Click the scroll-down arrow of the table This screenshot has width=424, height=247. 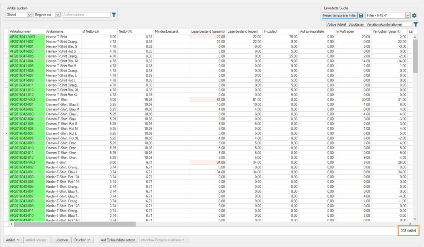pyautogui.click(x=415, y=219)
